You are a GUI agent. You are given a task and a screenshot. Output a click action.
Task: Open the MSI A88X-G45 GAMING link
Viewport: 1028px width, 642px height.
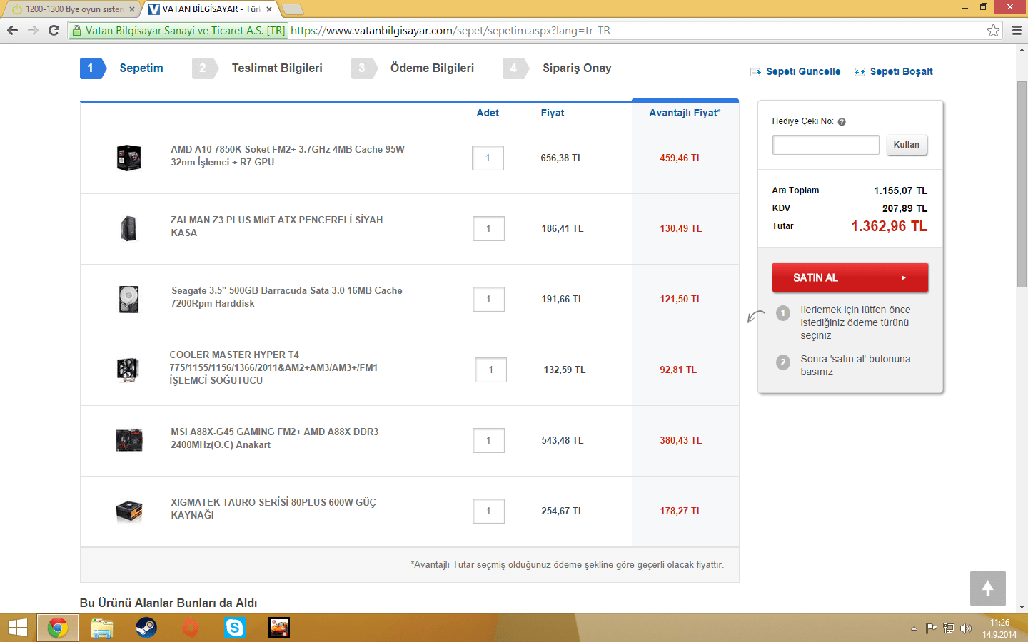click(275, 438)
